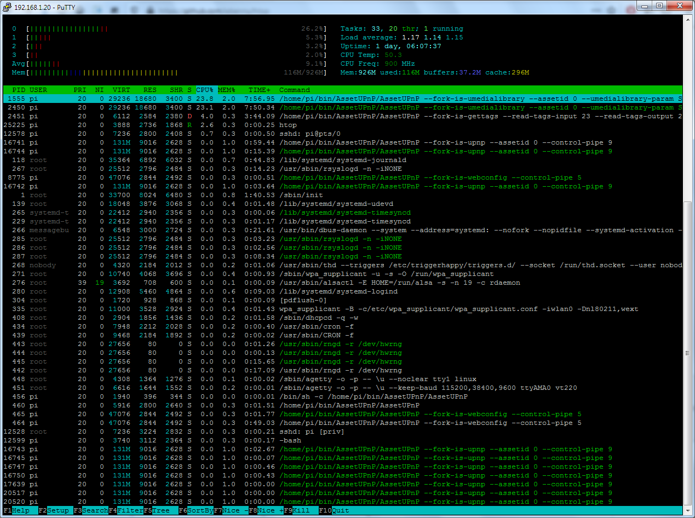The image size is (695, 518).
Task: Select the thd triggerhappy process row
Action: [343, 265]
